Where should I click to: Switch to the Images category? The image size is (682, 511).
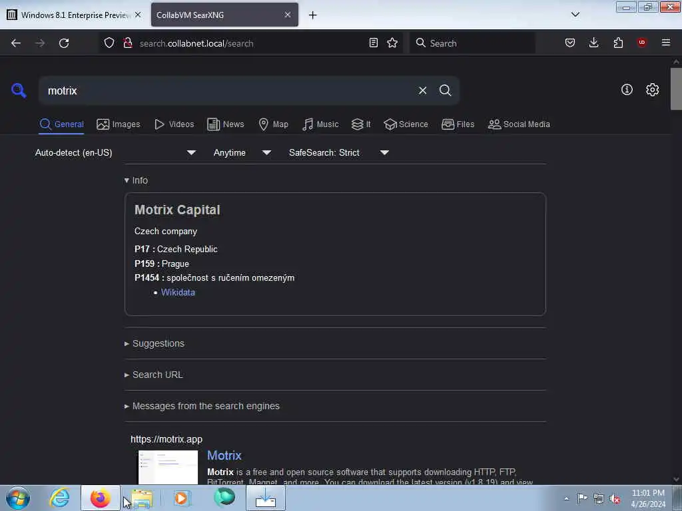tap(119, 124)
